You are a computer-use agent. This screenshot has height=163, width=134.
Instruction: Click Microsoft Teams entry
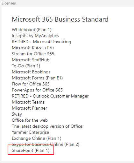(x=28, y=102)
